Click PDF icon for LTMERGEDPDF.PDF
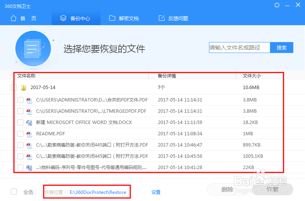 pos(29,111)
